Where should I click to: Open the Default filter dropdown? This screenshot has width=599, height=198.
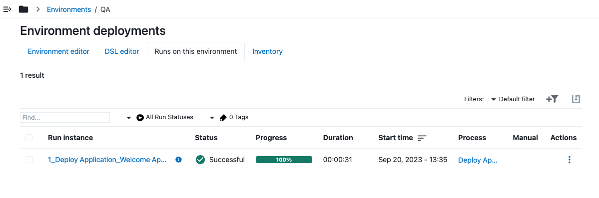pyautogui.click(x=513, y=99)
